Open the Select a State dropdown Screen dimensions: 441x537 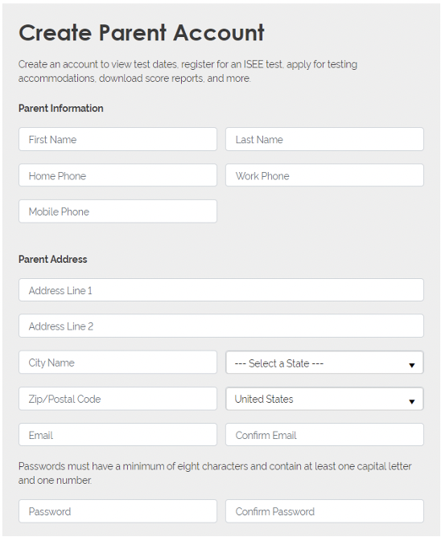coord(324,363)
